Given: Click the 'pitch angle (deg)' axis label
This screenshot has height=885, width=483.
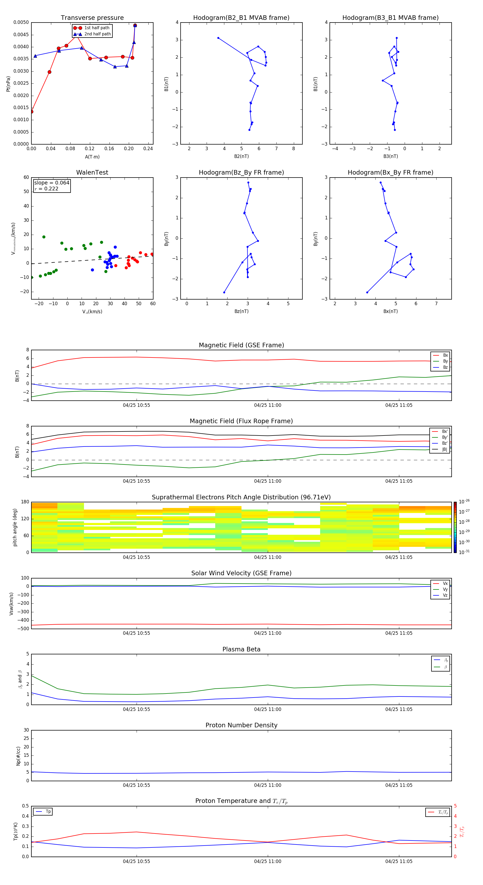Looking at the screenshot, I should pyautogui.click(x=15, y=527).
